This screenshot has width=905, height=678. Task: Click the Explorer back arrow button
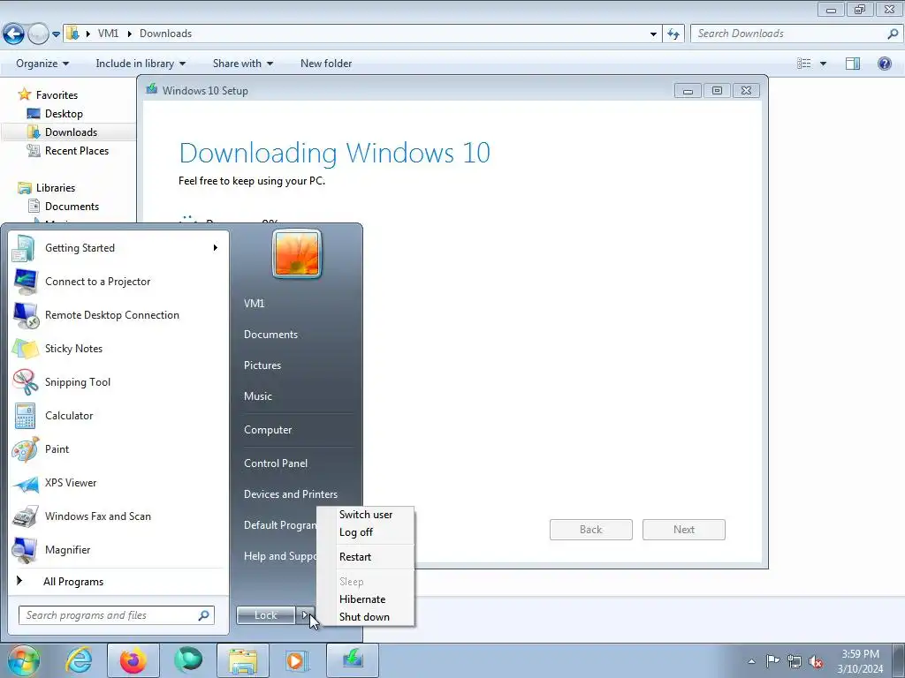14,34
